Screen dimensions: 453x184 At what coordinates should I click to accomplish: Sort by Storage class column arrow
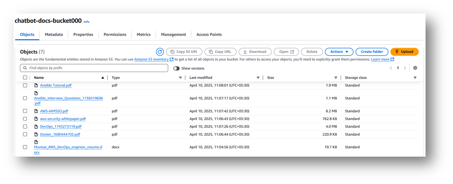tap(415, 78)
